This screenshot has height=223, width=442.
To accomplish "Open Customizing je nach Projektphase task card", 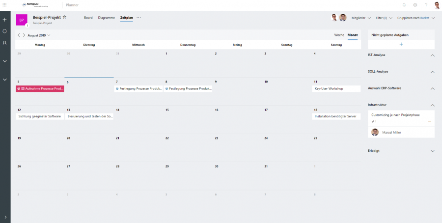I will (x=401, y=124).
